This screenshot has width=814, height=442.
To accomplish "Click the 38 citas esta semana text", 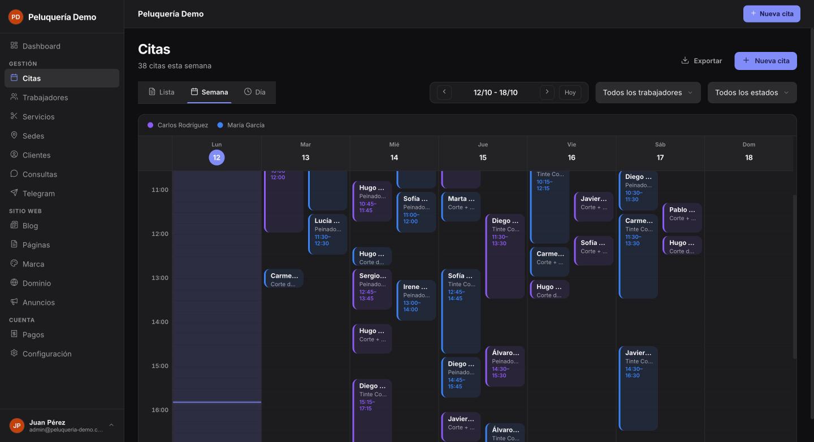I will [175, 66].
